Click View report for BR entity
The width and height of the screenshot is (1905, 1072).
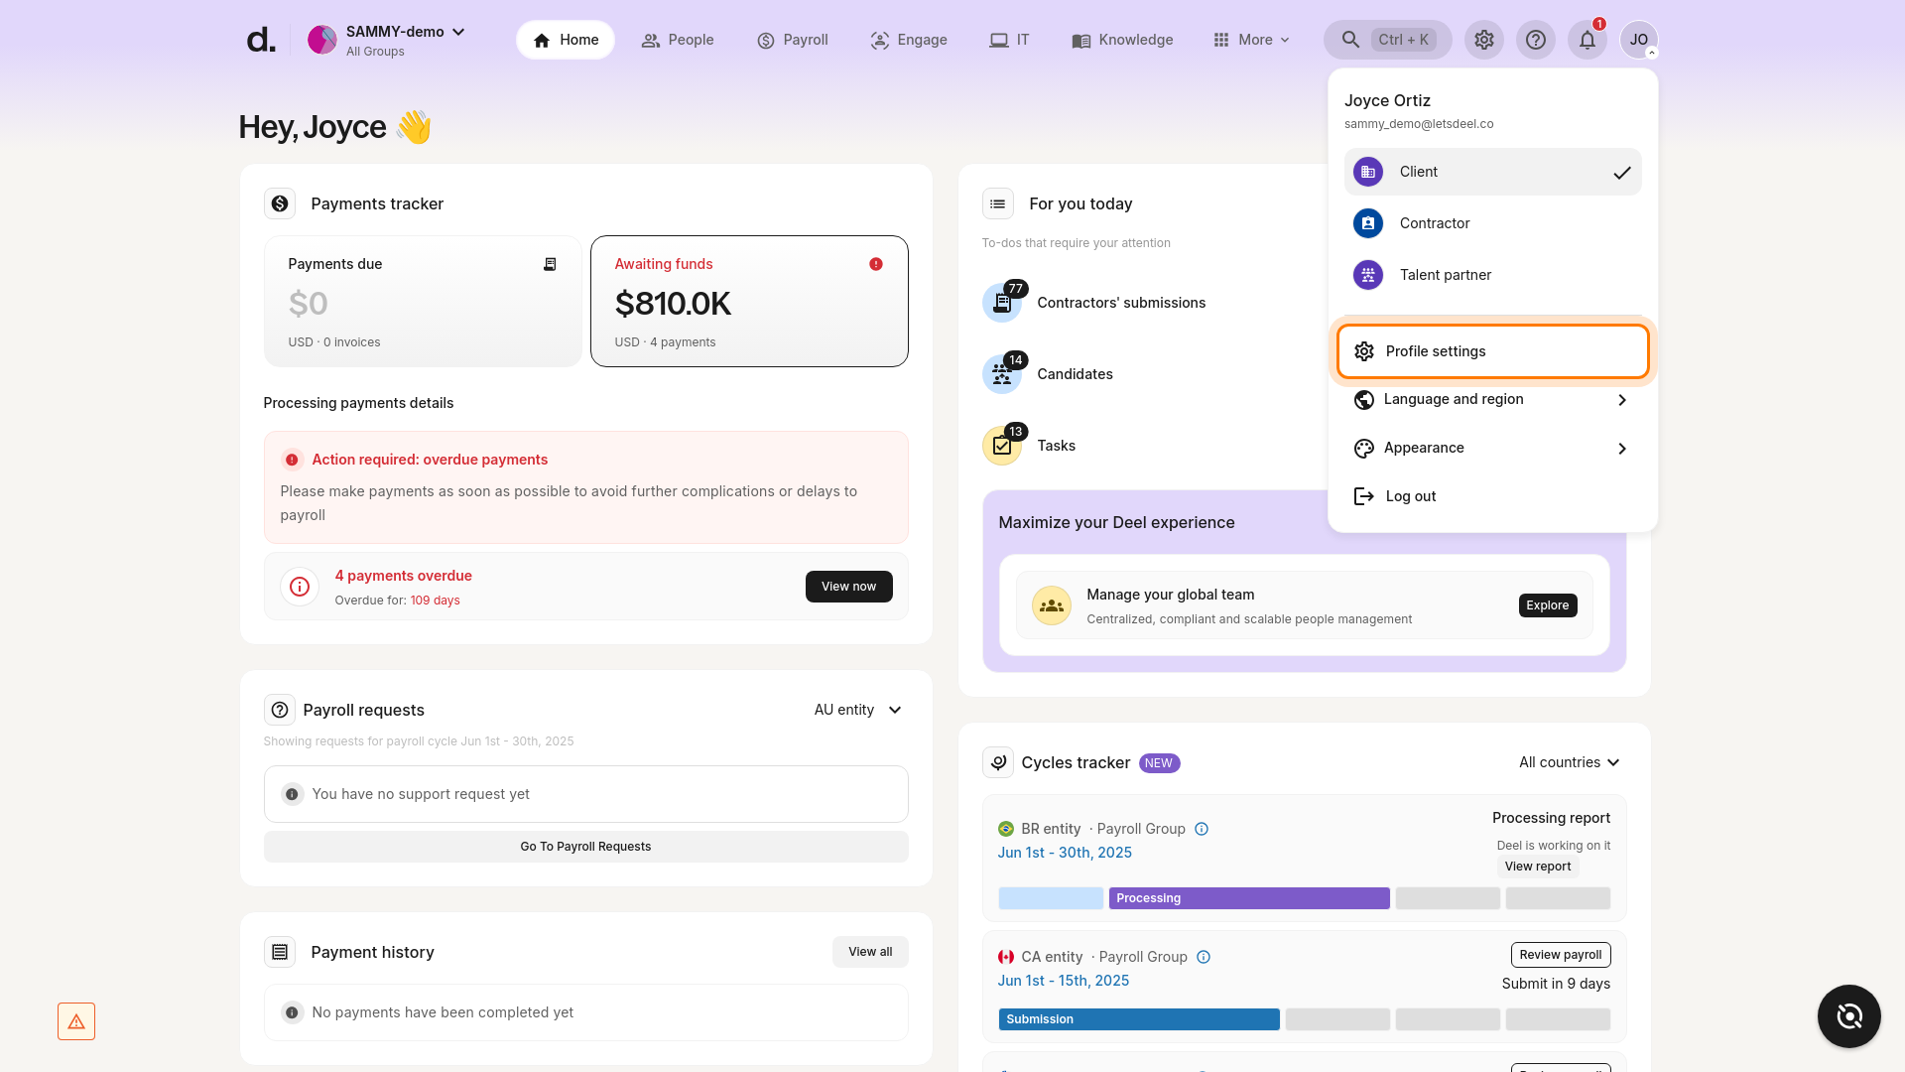pos(1538,867)
